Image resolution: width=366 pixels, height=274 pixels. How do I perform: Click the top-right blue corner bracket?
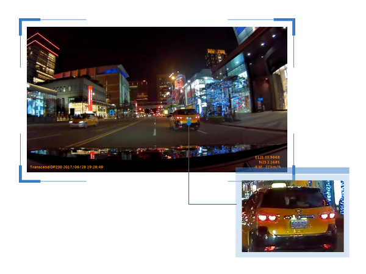click(291, 23)
